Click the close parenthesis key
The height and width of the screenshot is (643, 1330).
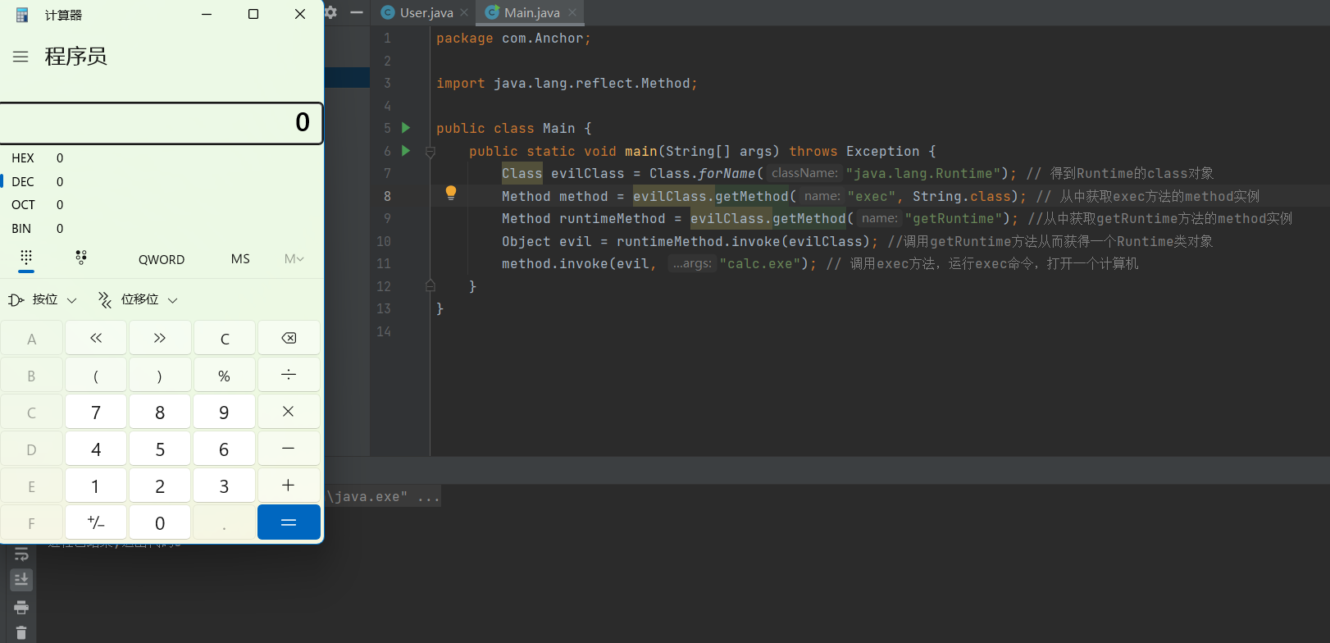click(x=160, y=375)
